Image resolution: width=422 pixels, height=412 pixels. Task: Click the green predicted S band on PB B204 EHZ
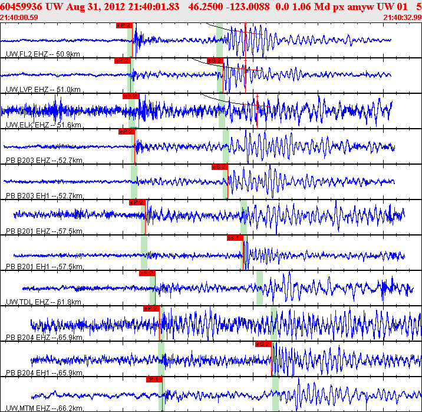(273, 323)
